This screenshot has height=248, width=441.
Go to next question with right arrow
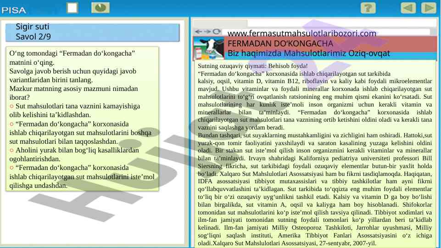(428, 8)
